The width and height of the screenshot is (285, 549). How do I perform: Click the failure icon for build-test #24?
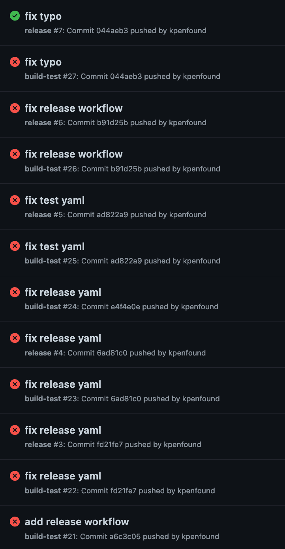pyautogui.click(x=15, y=292)
